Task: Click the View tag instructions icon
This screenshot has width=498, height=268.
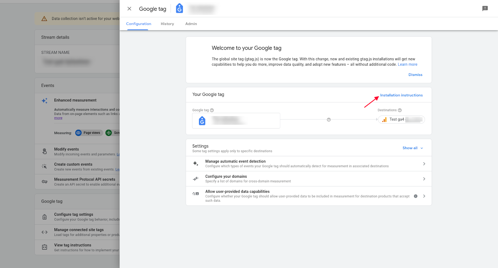Action: pos(45,247)
